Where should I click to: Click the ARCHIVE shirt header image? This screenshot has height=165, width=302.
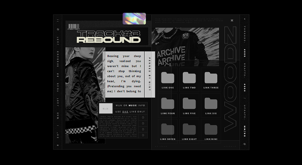pyautogui.click(x=185, y=47)
